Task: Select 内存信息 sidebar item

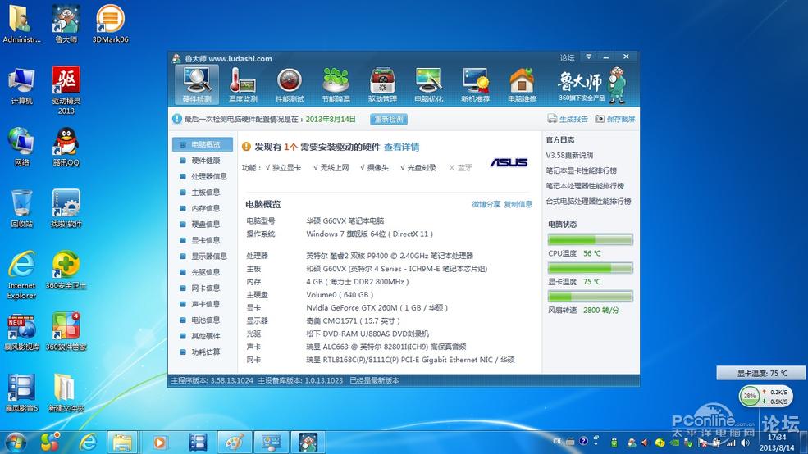Action: (203, 208)
